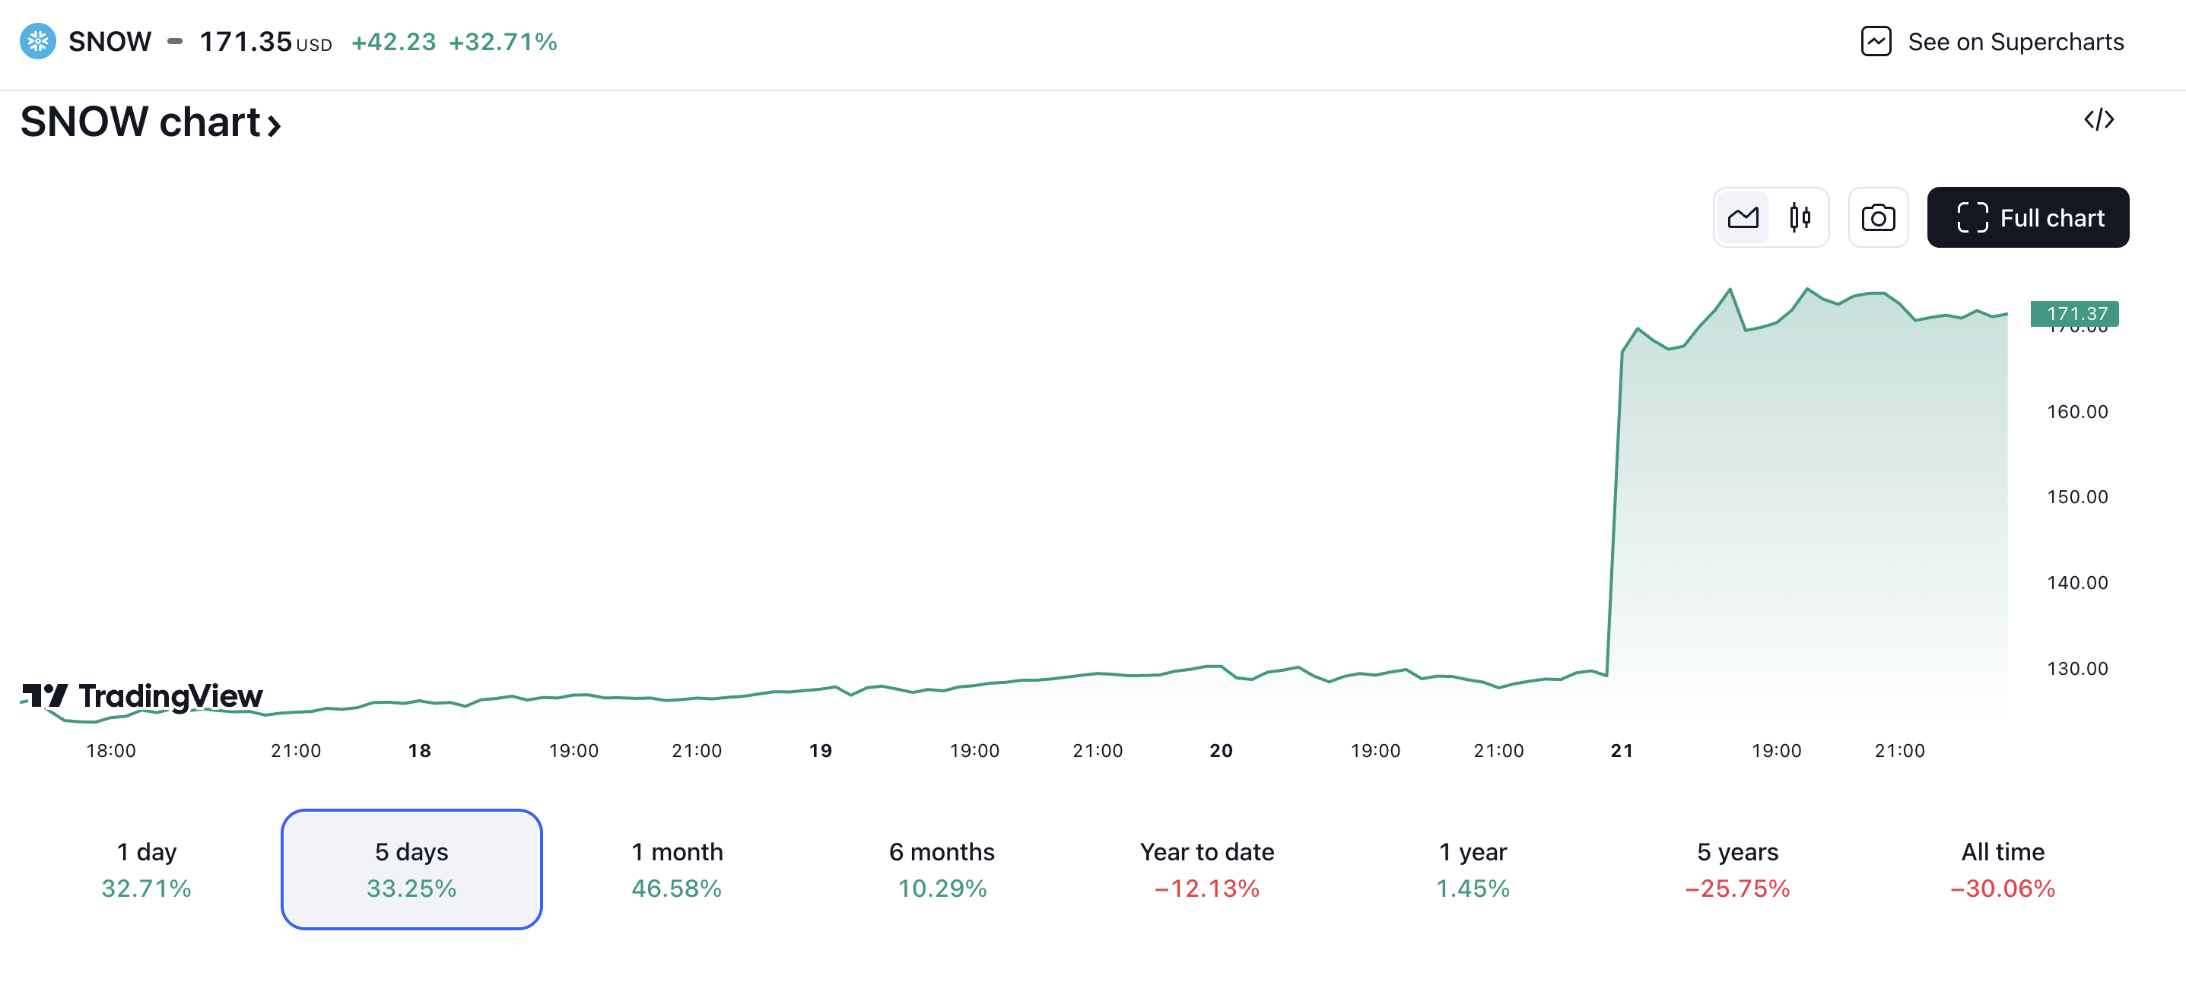
Task: Switch chart to candlestick view
Action: click(x=1802, y=217)
